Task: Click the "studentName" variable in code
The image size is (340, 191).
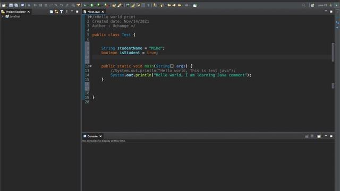Action: tap(130, 48)
